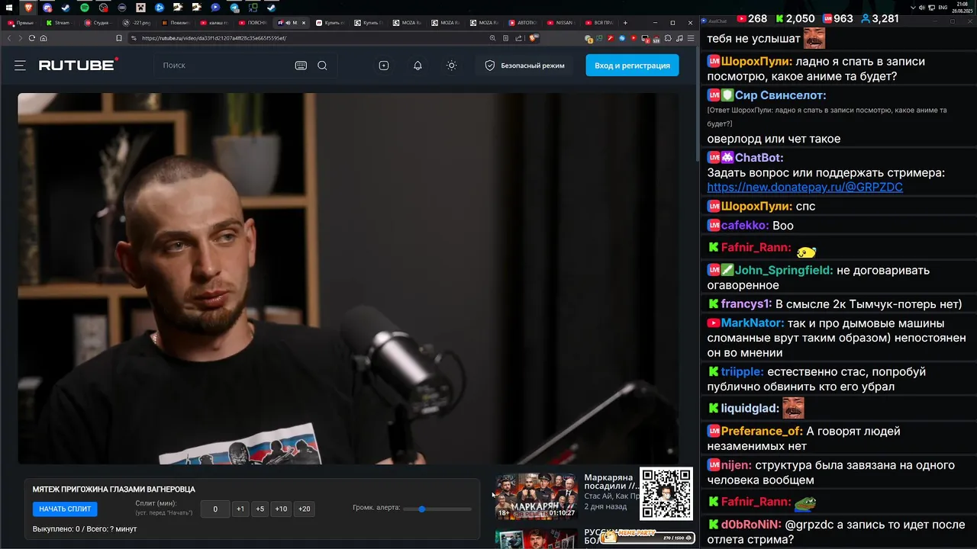Click the taskbar volume speaker icon
977x549 pixels.
pos(922,8)
